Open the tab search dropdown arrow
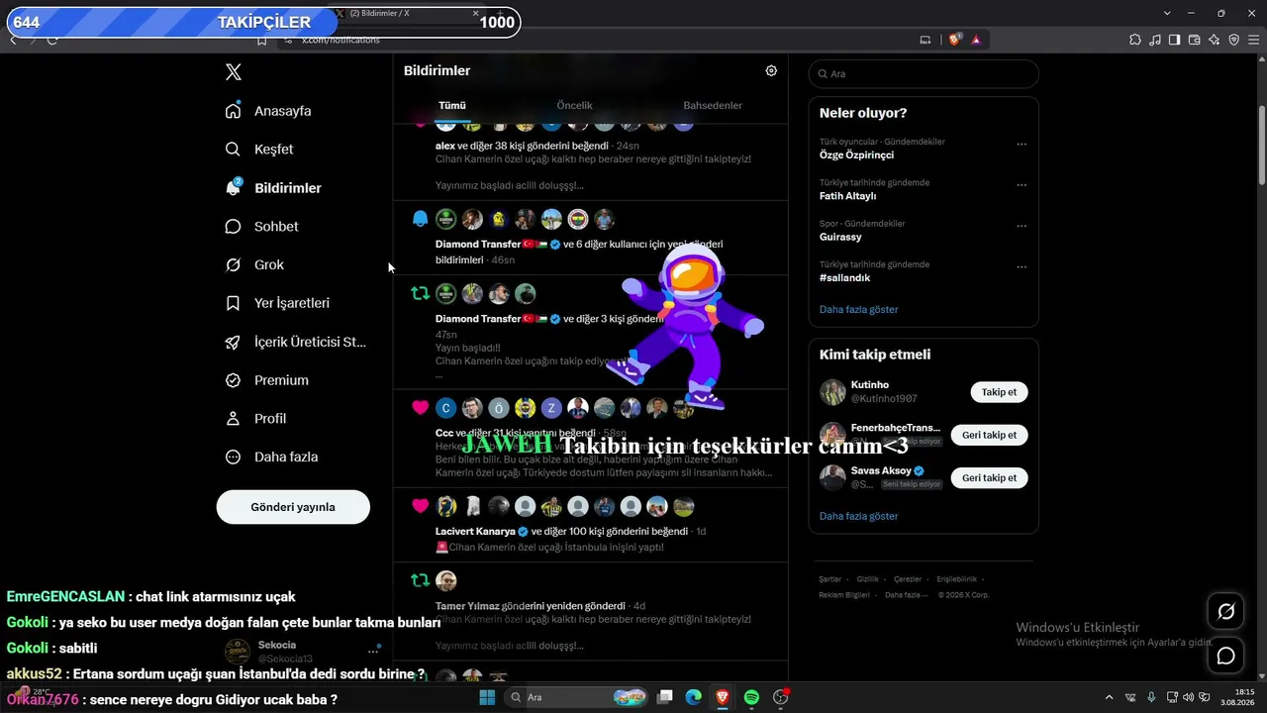This screenshot has width=1267, height=713. point(1168,13)
